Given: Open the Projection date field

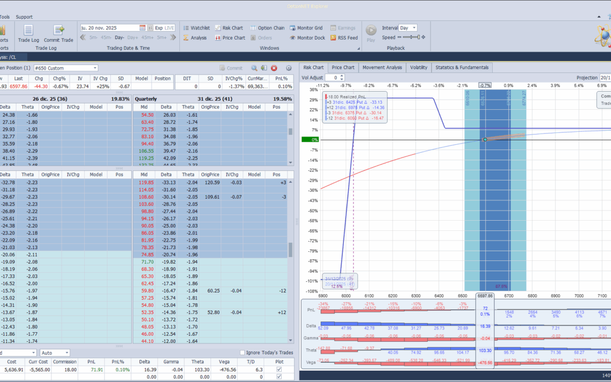Looking at the screenshot, I should click(605, 78).
